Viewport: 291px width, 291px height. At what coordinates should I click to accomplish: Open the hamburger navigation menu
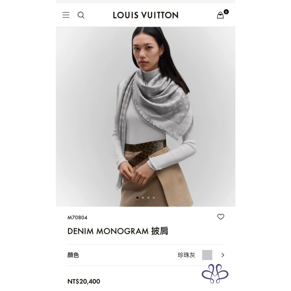pos(66,15)
